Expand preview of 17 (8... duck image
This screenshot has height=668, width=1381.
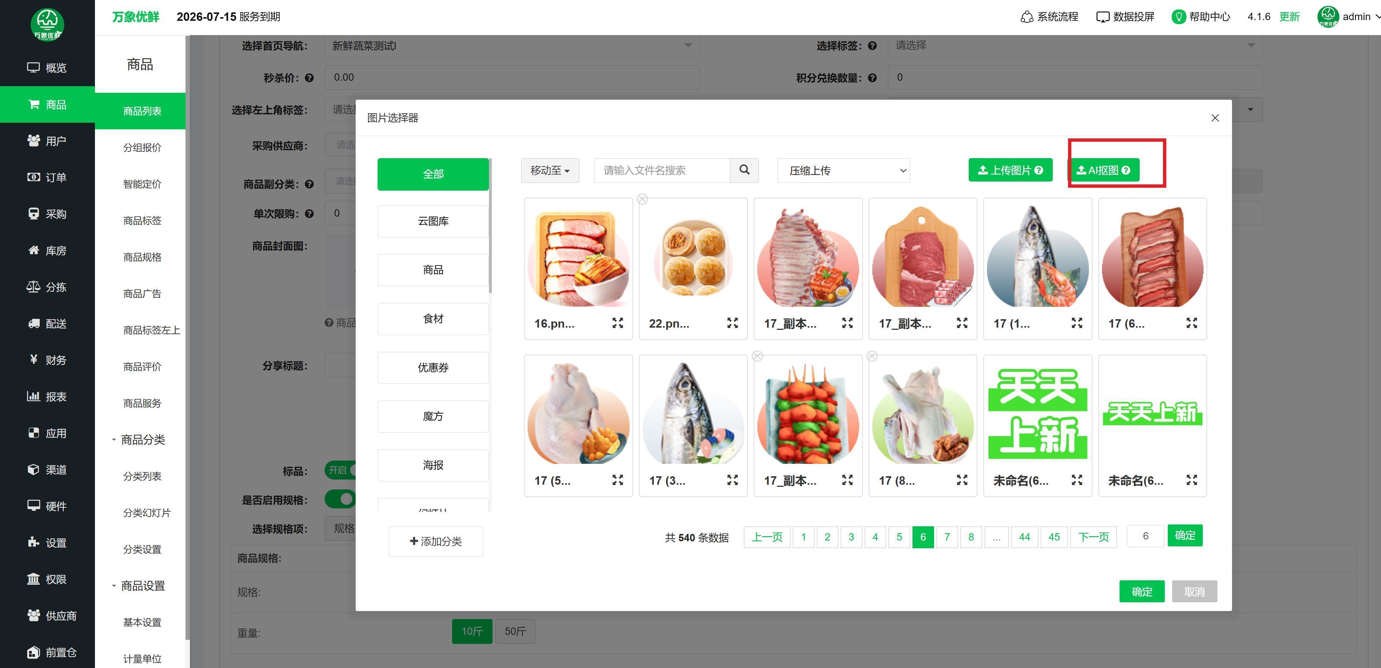click(x=962, y=480)
